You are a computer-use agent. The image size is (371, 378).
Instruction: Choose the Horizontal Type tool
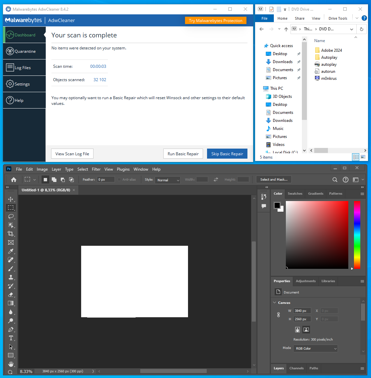[x=11, y=338]
